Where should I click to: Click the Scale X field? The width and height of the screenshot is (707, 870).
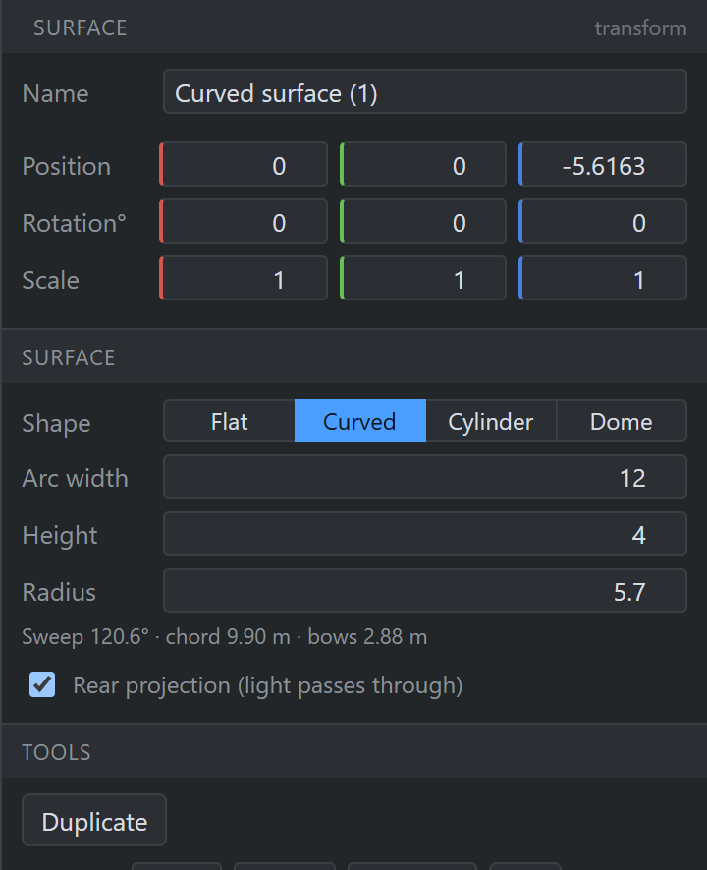244,279
